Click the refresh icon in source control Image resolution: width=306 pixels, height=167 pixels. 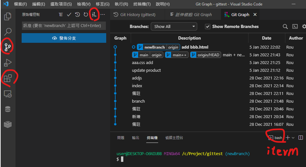pyautogui.click(x=86, y=14)
